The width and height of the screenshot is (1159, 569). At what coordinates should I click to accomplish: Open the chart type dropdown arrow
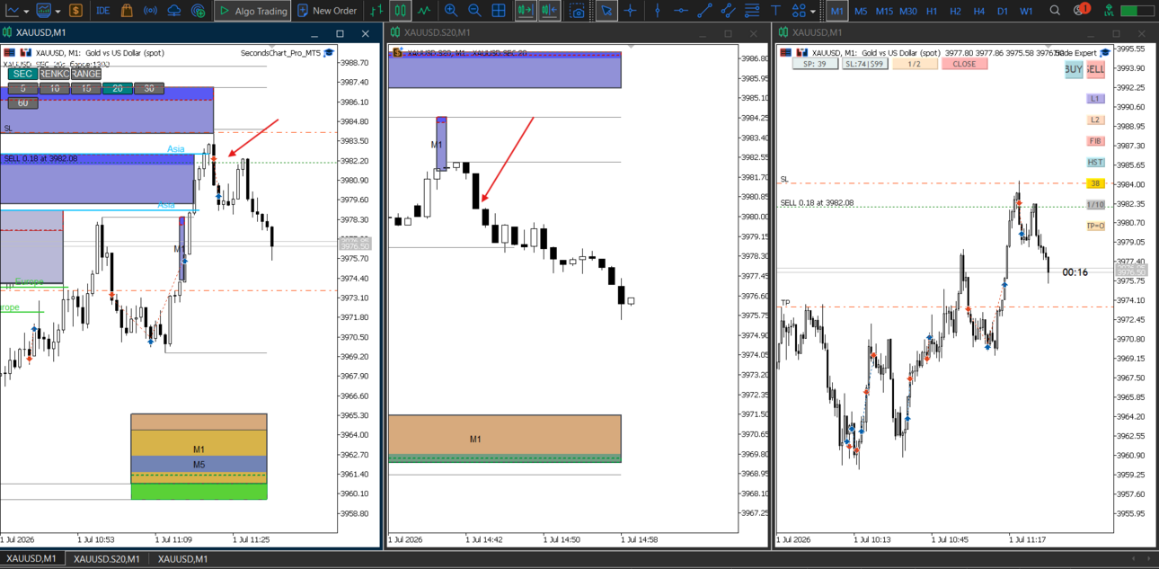[24, 11]
